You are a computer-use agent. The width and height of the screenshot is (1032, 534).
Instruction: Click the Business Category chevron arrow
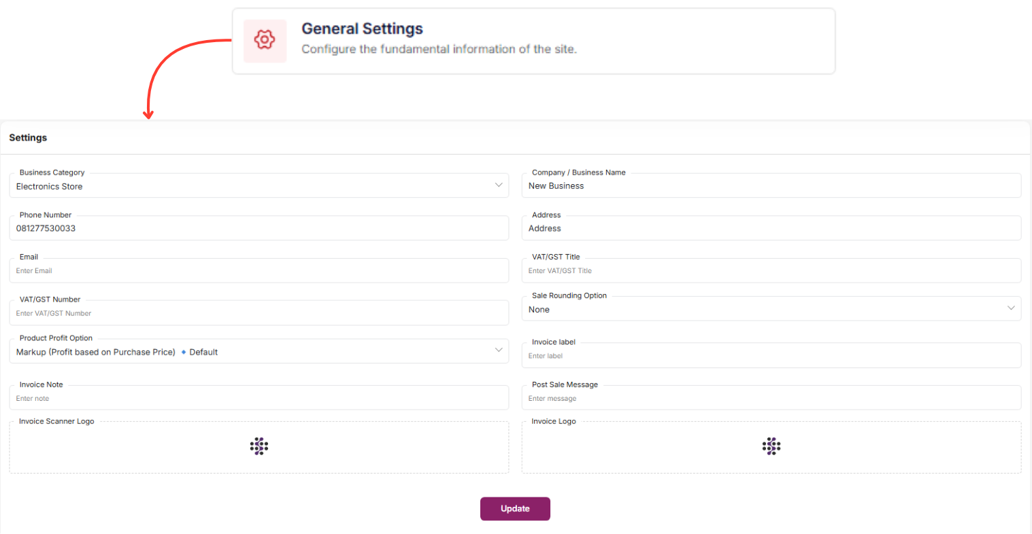click(x=499, y=185)
